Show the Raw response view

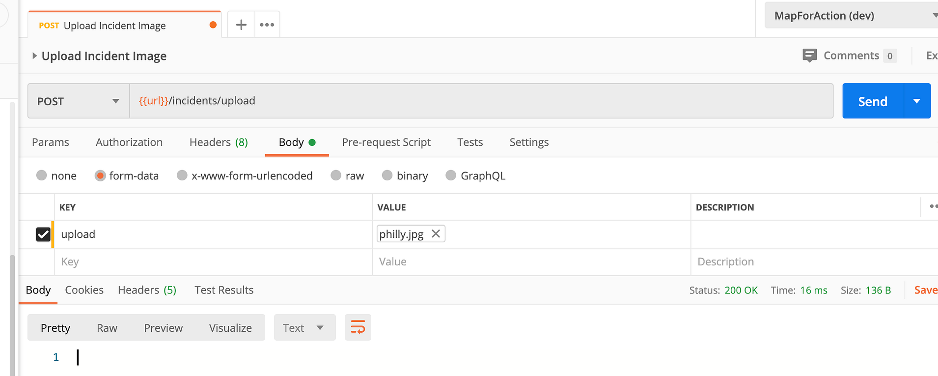107,328
